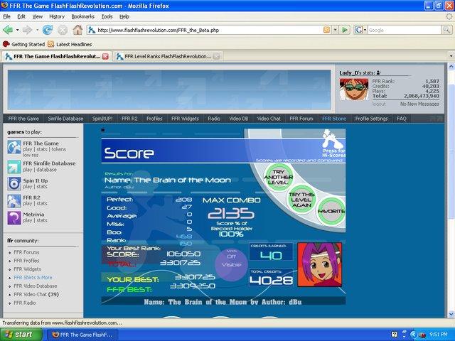455x341 pixels.
Task: Open FFR Shirts & More link
Action: [x=33, y=278]
